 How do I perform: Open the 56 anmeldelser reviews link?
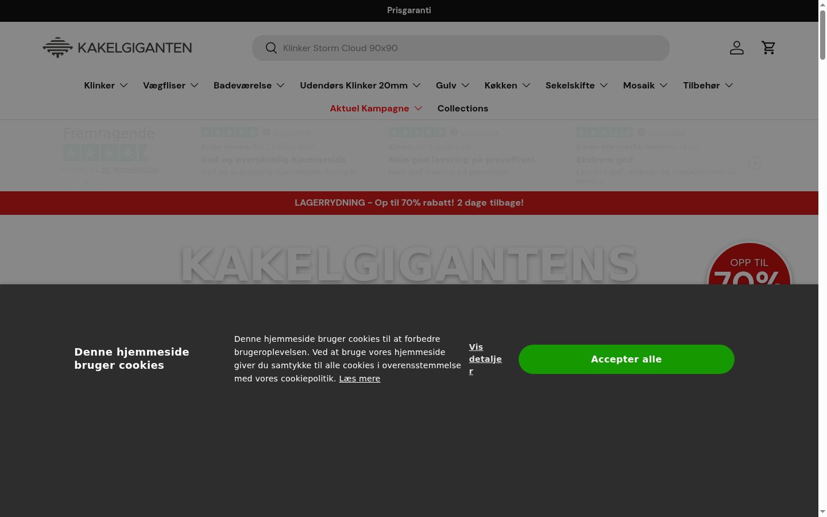[130, 169]
